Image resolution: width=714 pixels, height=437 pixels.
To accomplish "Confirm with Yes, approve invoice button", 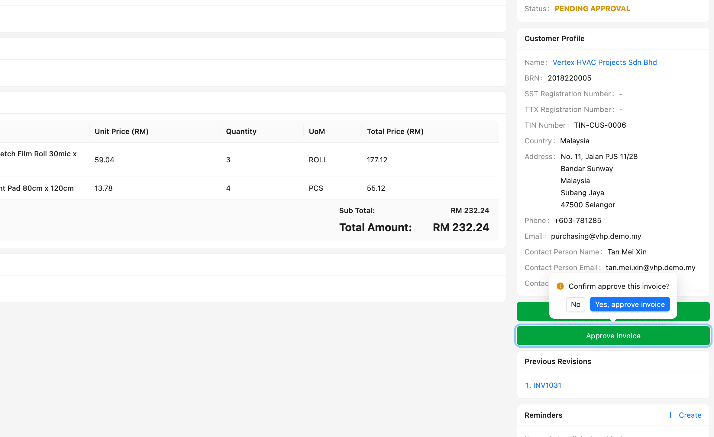I will [630, 304].
